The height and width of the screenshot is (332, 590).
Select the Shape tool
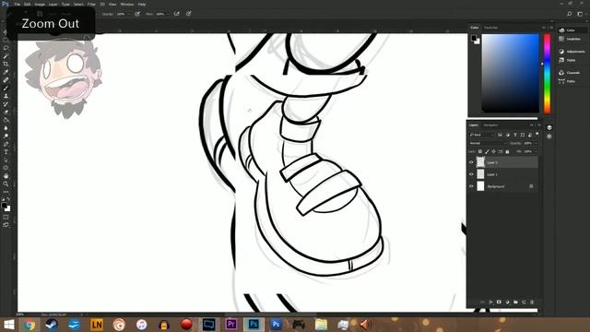[x=6, y=168]
